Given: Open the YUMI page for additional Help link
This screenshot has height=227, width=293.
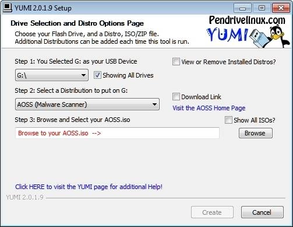Looking at the screenshot, I should point(89,187).
